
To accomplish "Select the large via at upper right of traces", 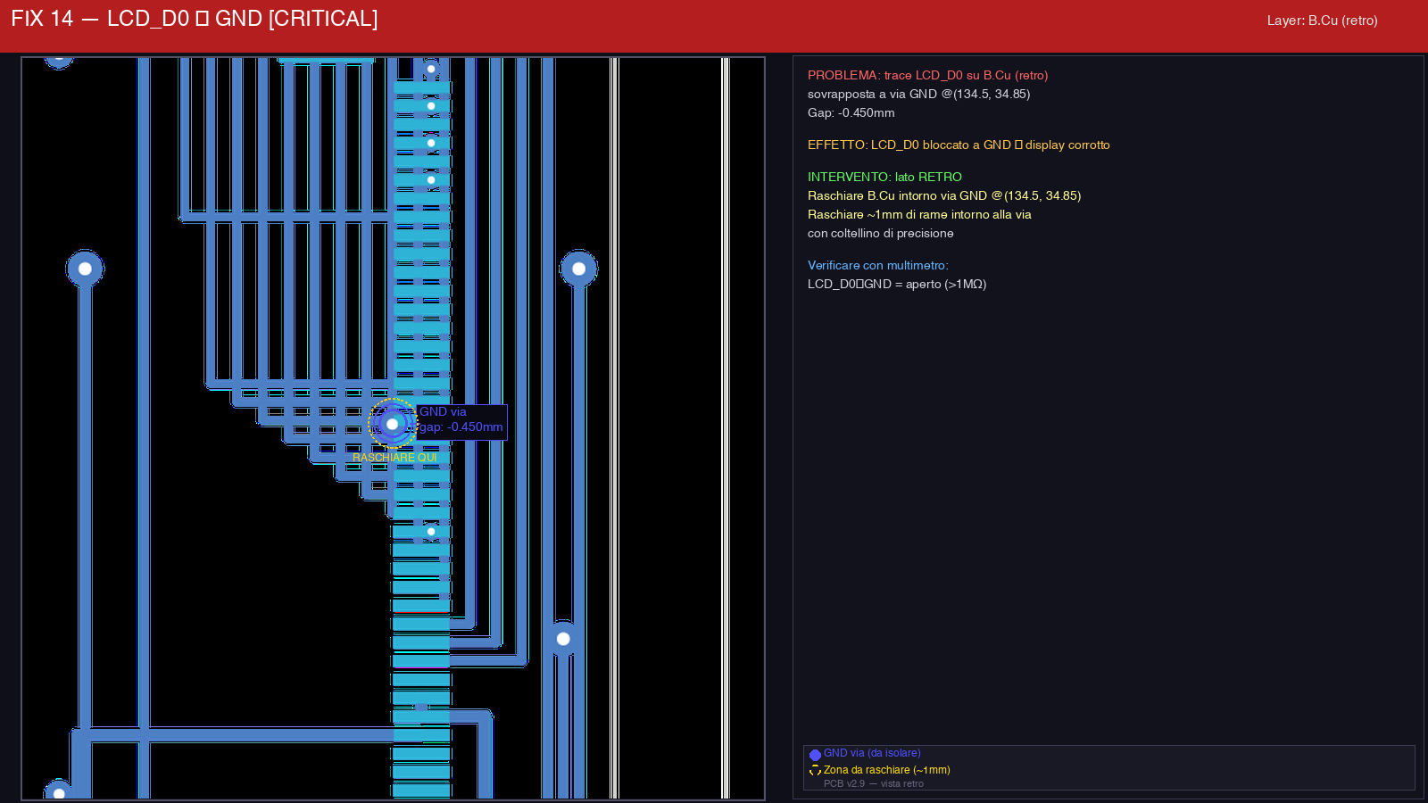I will coord(578,269).
